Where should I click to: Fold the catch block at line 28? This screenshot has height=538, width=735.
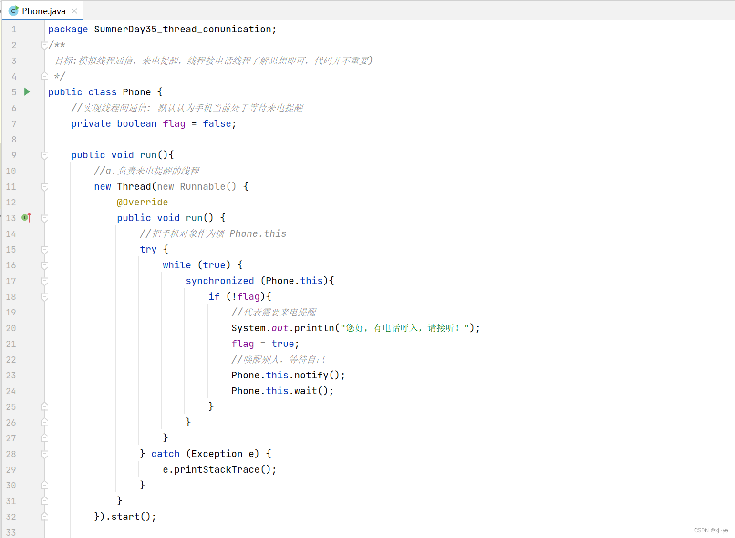[44, 454]
